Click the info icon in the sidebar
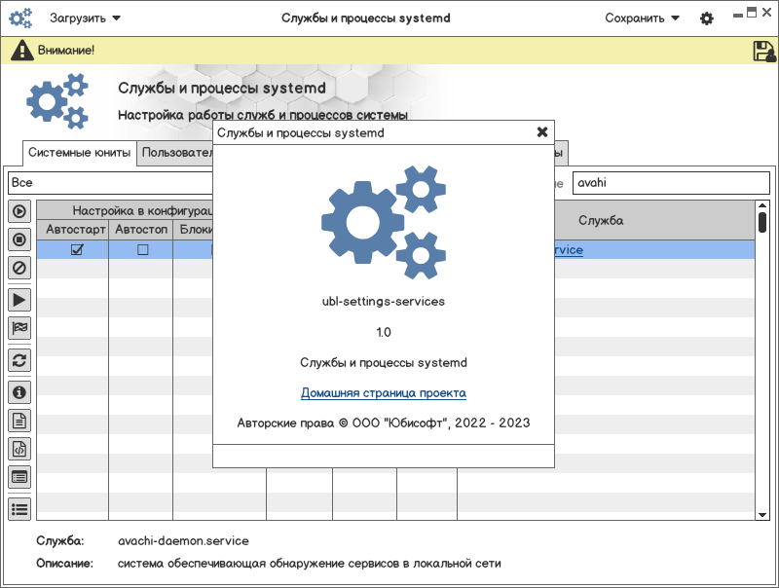 19,392
